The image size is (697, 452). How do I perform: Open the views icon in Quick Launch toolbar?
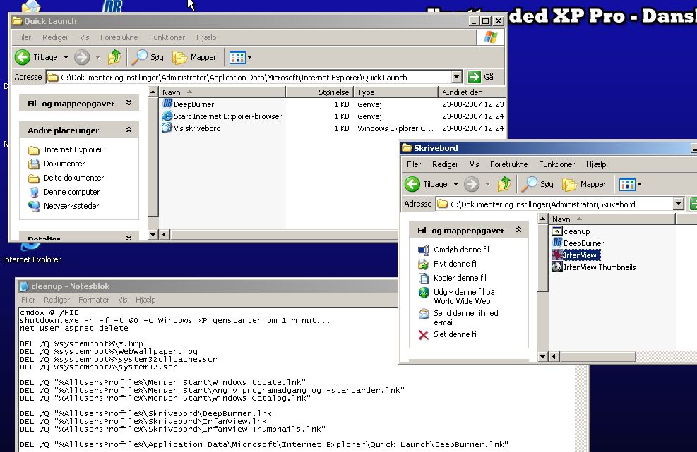click(237, 57)
